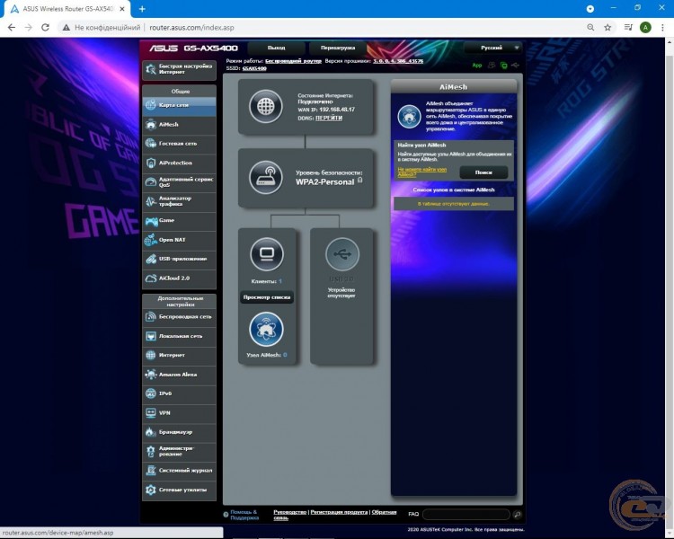Click the Поиск button in AiMesh panel
Screen dimensions: 674x539
click(483, 172)
